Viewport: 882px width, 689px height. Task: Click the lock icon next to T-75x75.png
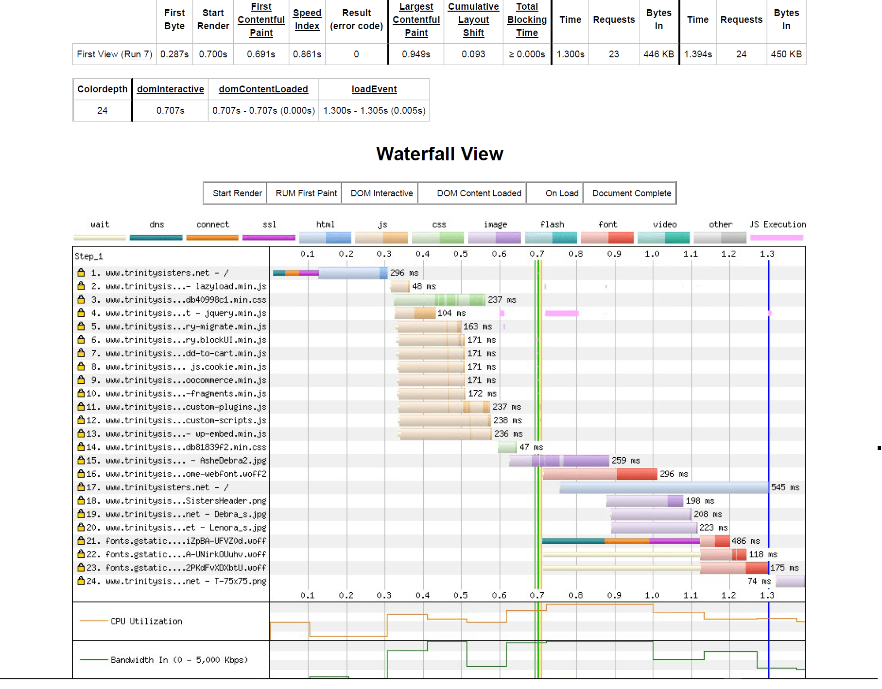[81, 581]
